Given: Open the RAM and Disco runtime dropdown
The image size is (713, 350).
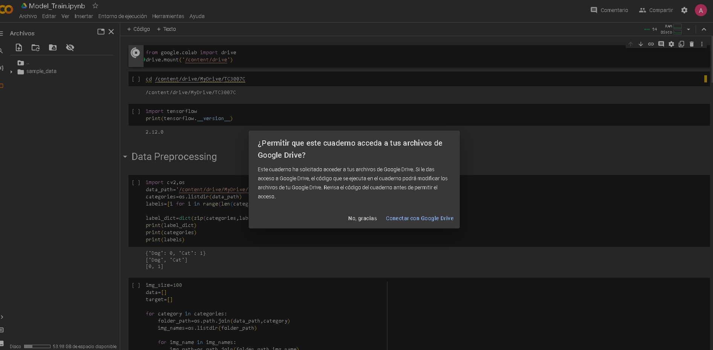Looking at the screenshot, I should tap(689, 29).
